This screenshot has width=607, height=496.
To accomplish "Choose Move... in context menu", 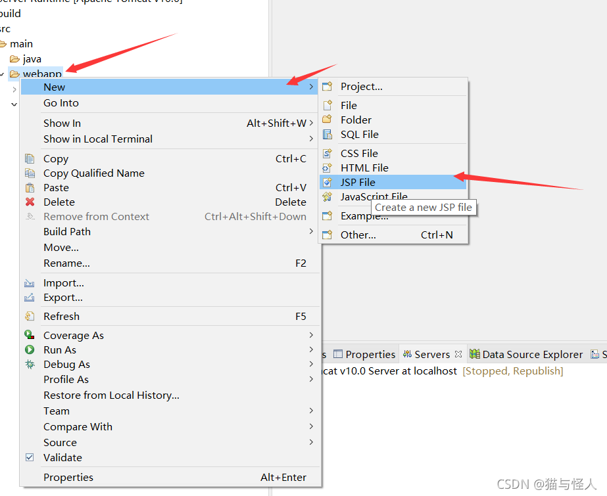I will point(170,248).
